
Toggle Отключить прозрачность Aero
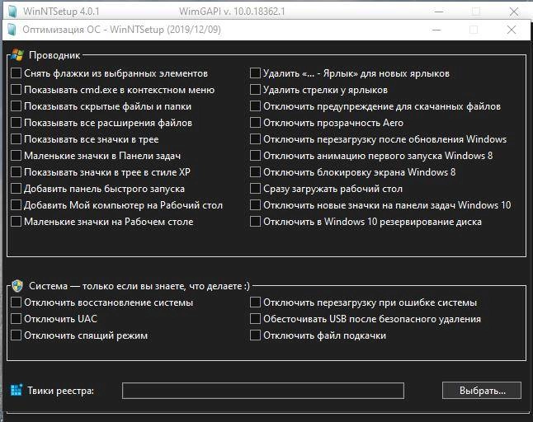[255, 123]
